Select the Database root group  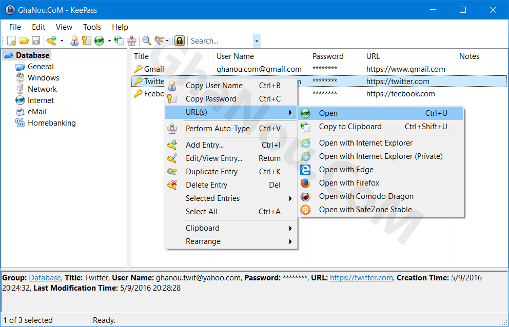[32, 55]
